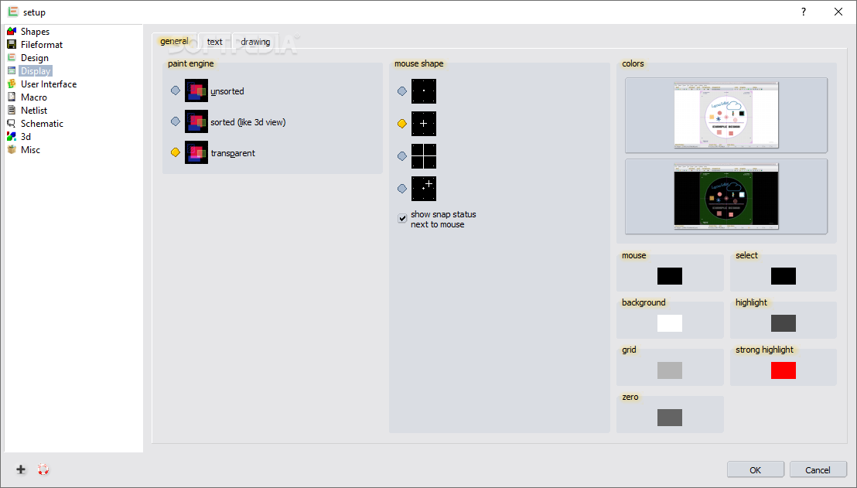Click the offset cross mouse shape image
Screen dimensions: 857x488
(424, 189)
